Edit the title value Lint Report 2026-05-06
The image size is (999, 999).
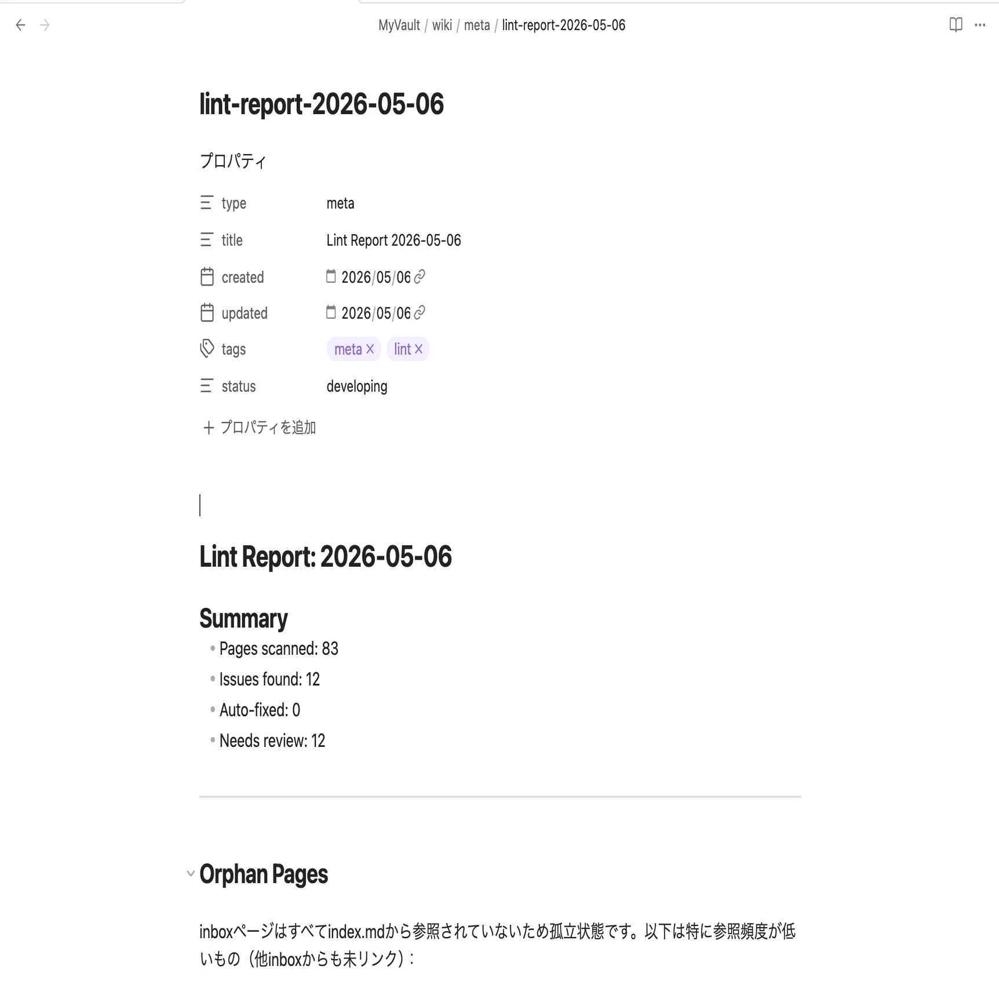coord(393,240)
